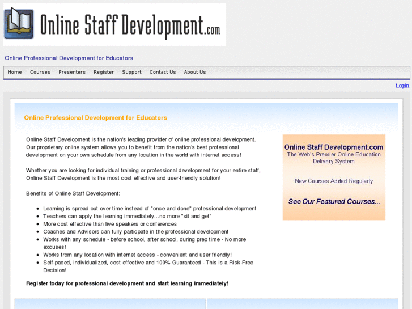Image resolution: width=412 pixels, height=309 pixels.
Task: Click the Learning is spread out bullet
Action: tap(150, 209)
